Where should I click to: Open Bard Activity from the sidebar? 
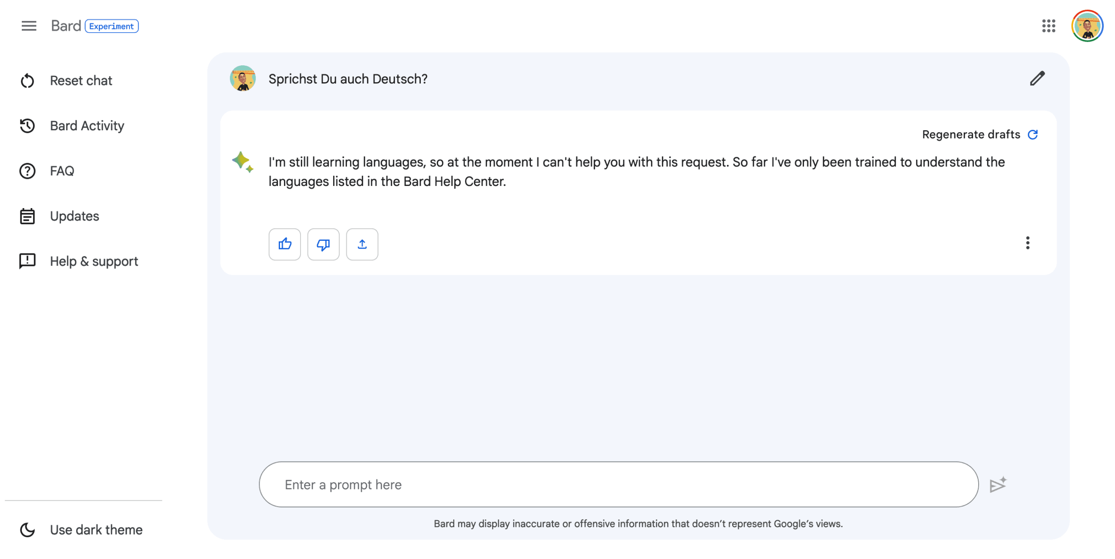(87, 126)
